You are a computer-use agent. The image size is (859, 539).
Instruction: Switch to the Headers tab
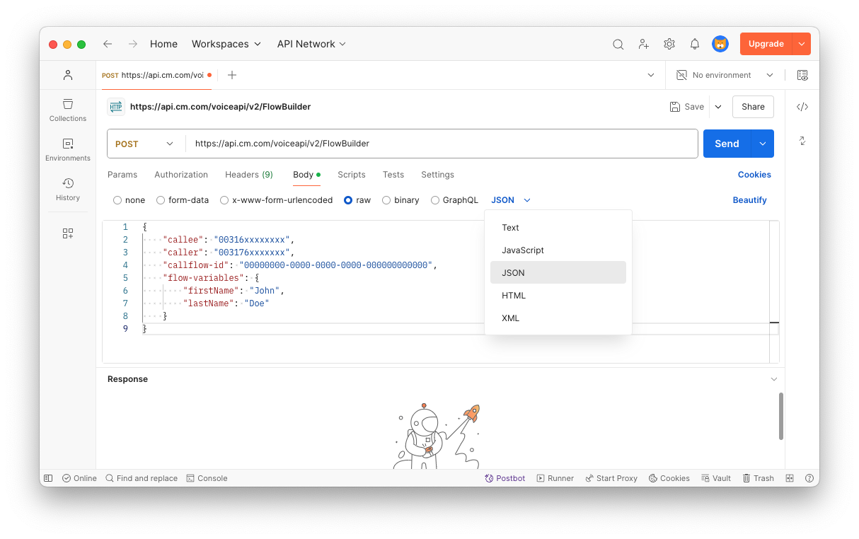point(249,175)
